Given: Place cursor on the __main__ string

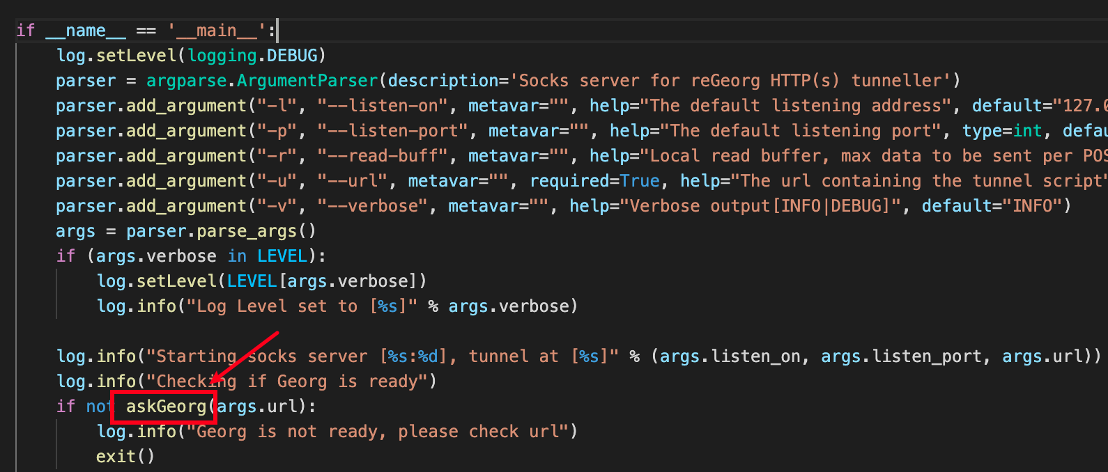Looking at the screenshot, I should 216,31.
